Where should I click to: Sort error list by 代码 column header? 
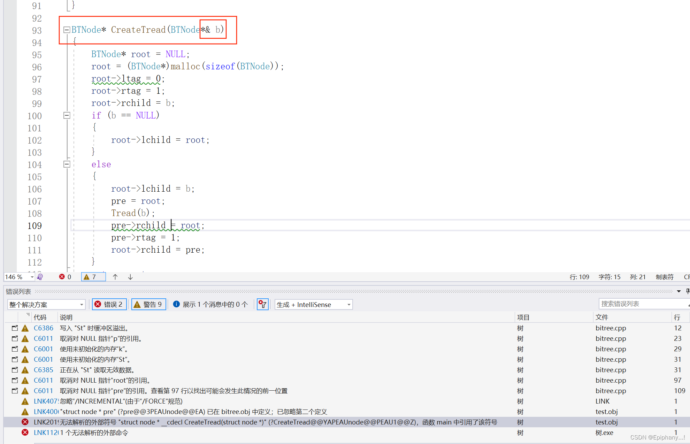40,317
